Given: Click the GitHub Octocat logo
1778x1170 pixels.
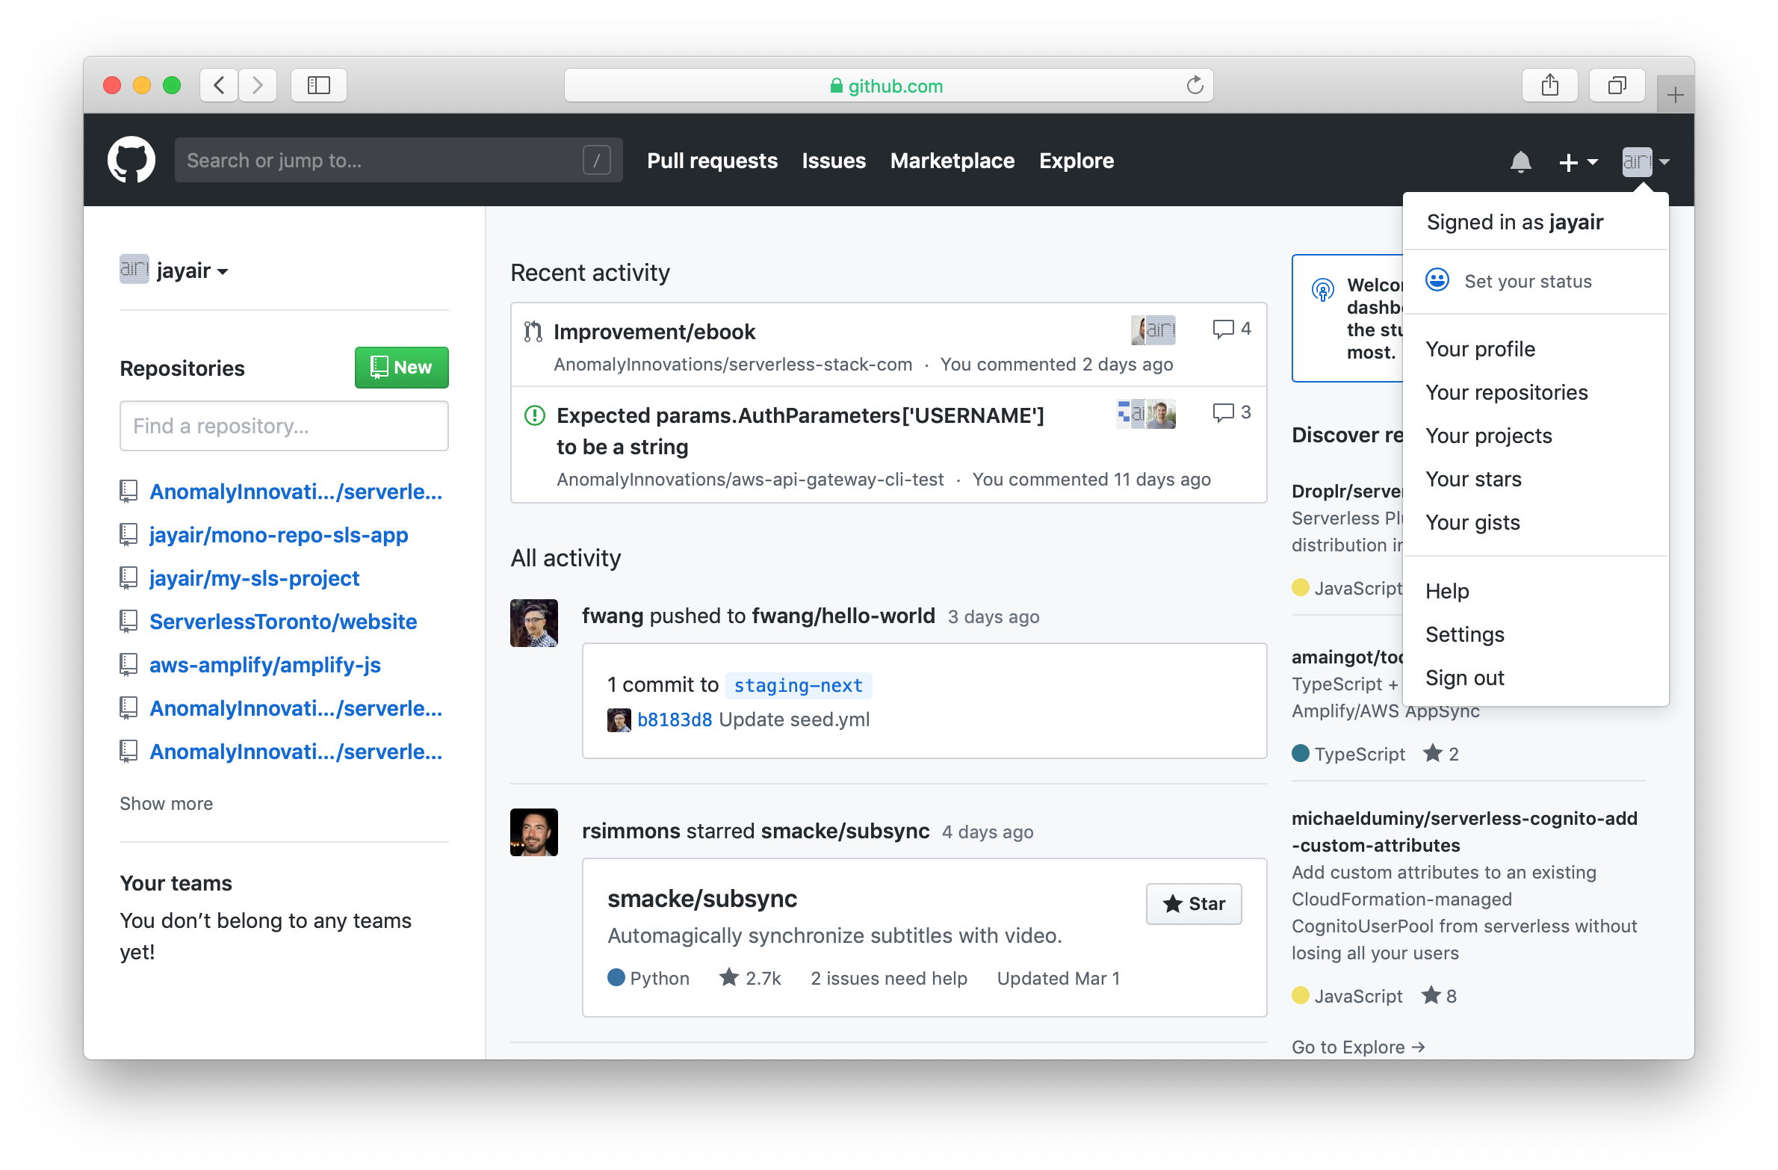Looking at the screenshot, I should click(x=131, y=160).
